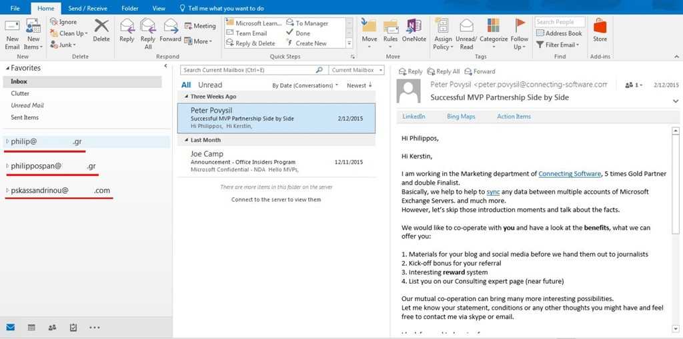The height and width of the screenshot is (339, 683).
Task: Click Reply in the reading pane
Action: coord(410,71)
